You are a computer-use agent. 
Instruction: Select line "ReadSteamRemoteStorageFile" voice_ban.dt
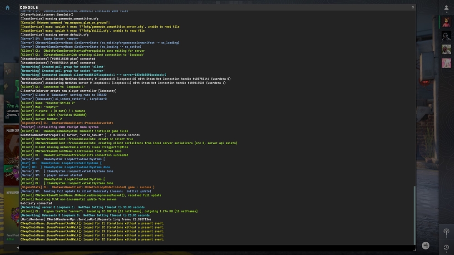80,135
